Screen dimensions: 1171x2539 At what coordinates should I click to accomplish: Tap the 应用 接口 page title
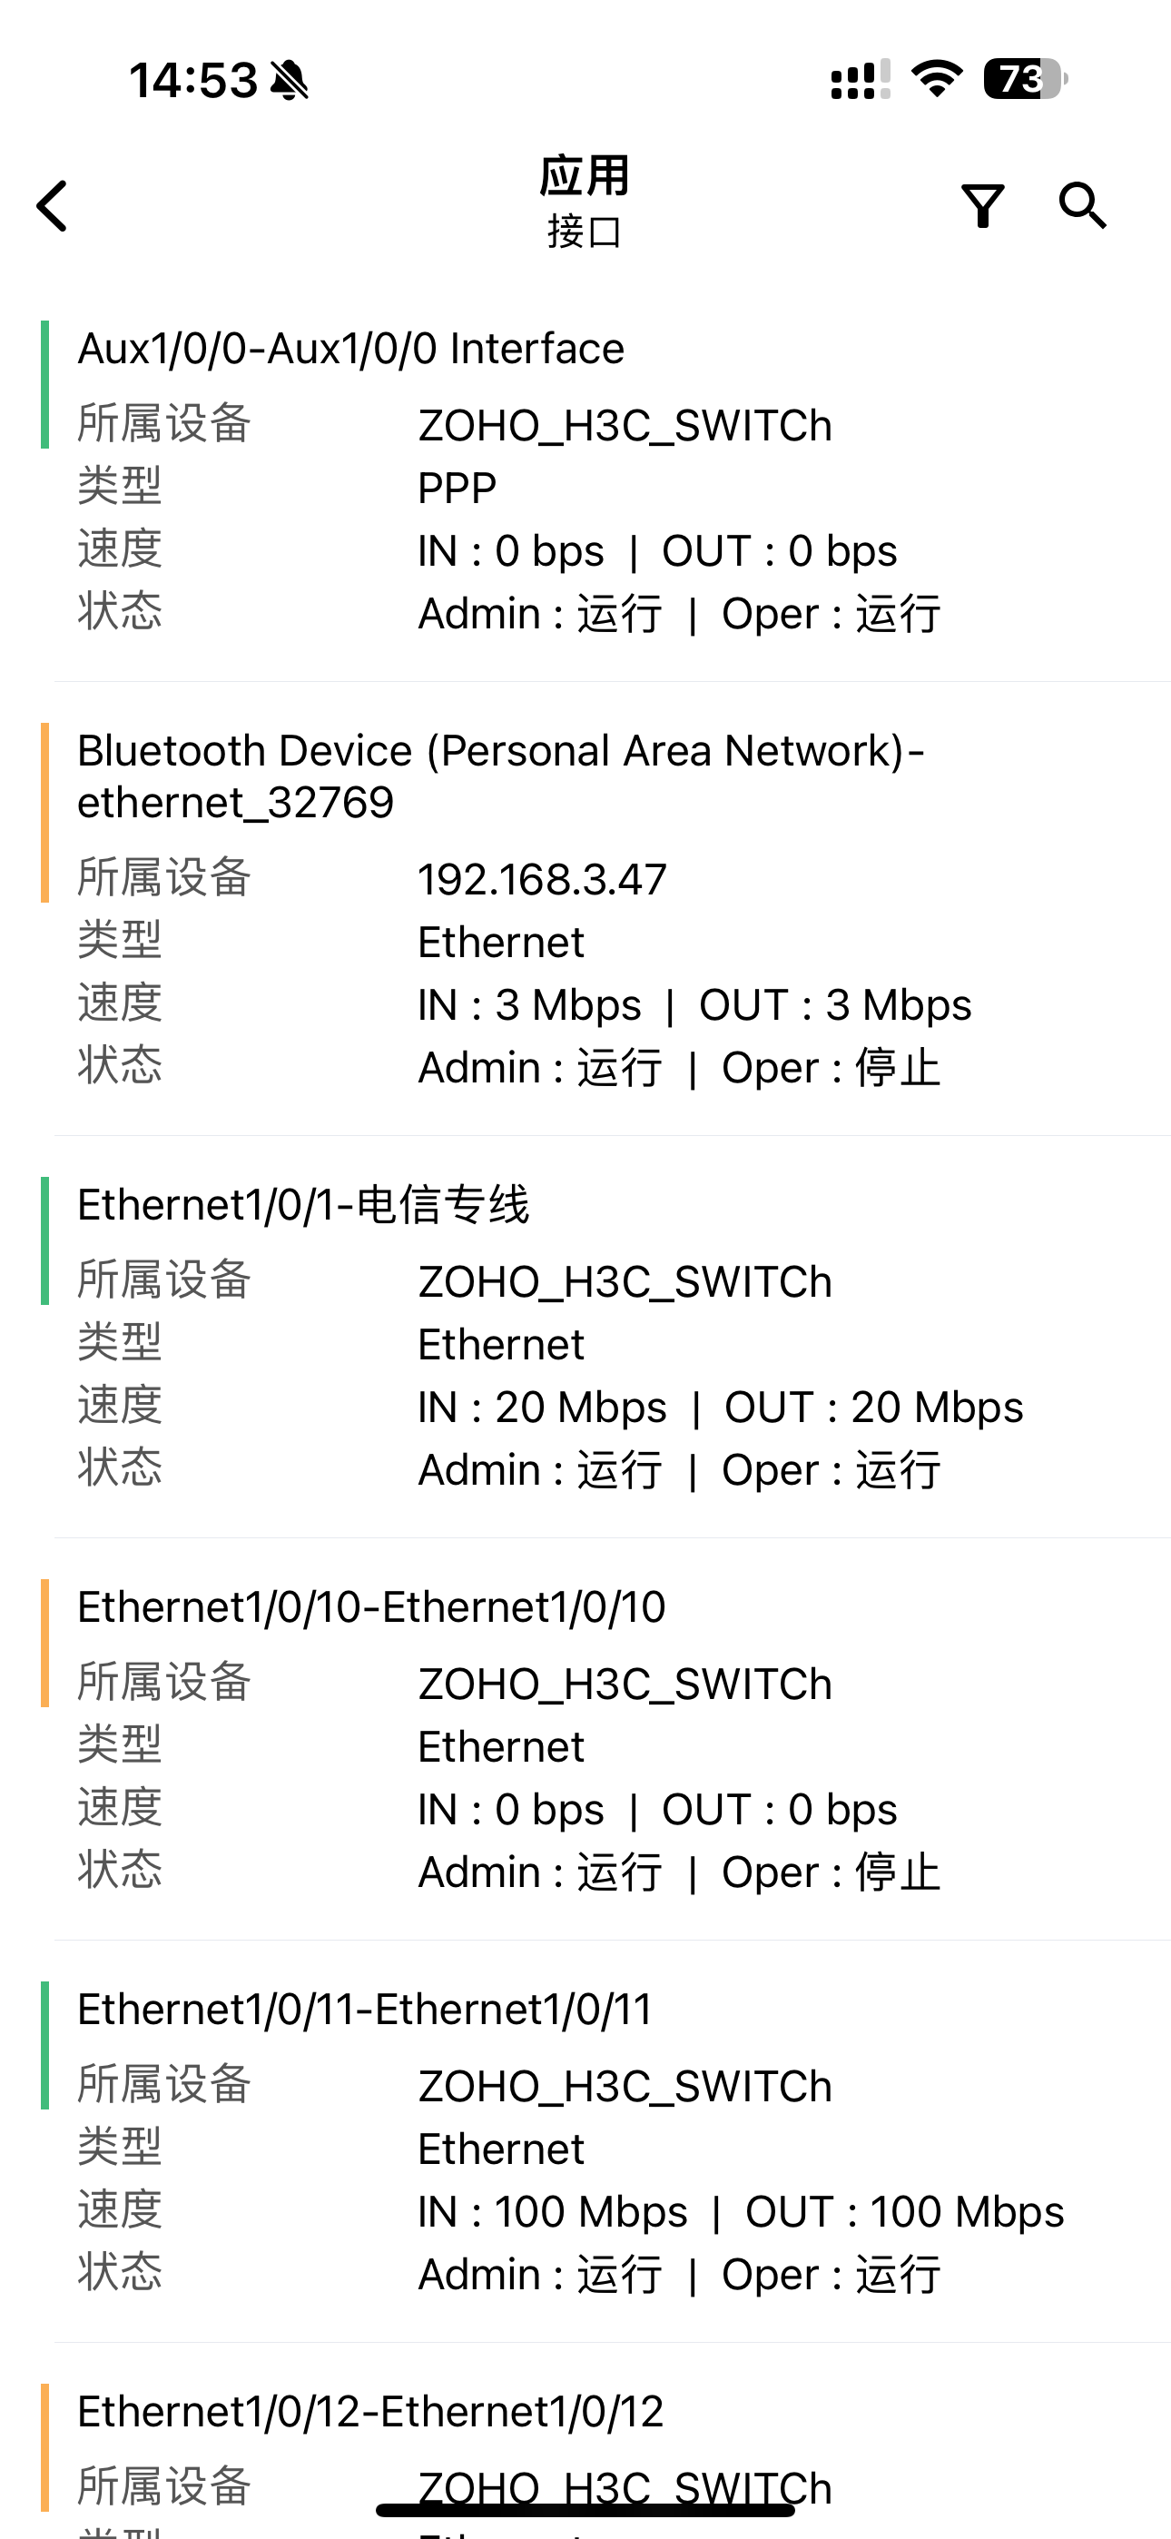pyautogui.click(x=585, y=203)
